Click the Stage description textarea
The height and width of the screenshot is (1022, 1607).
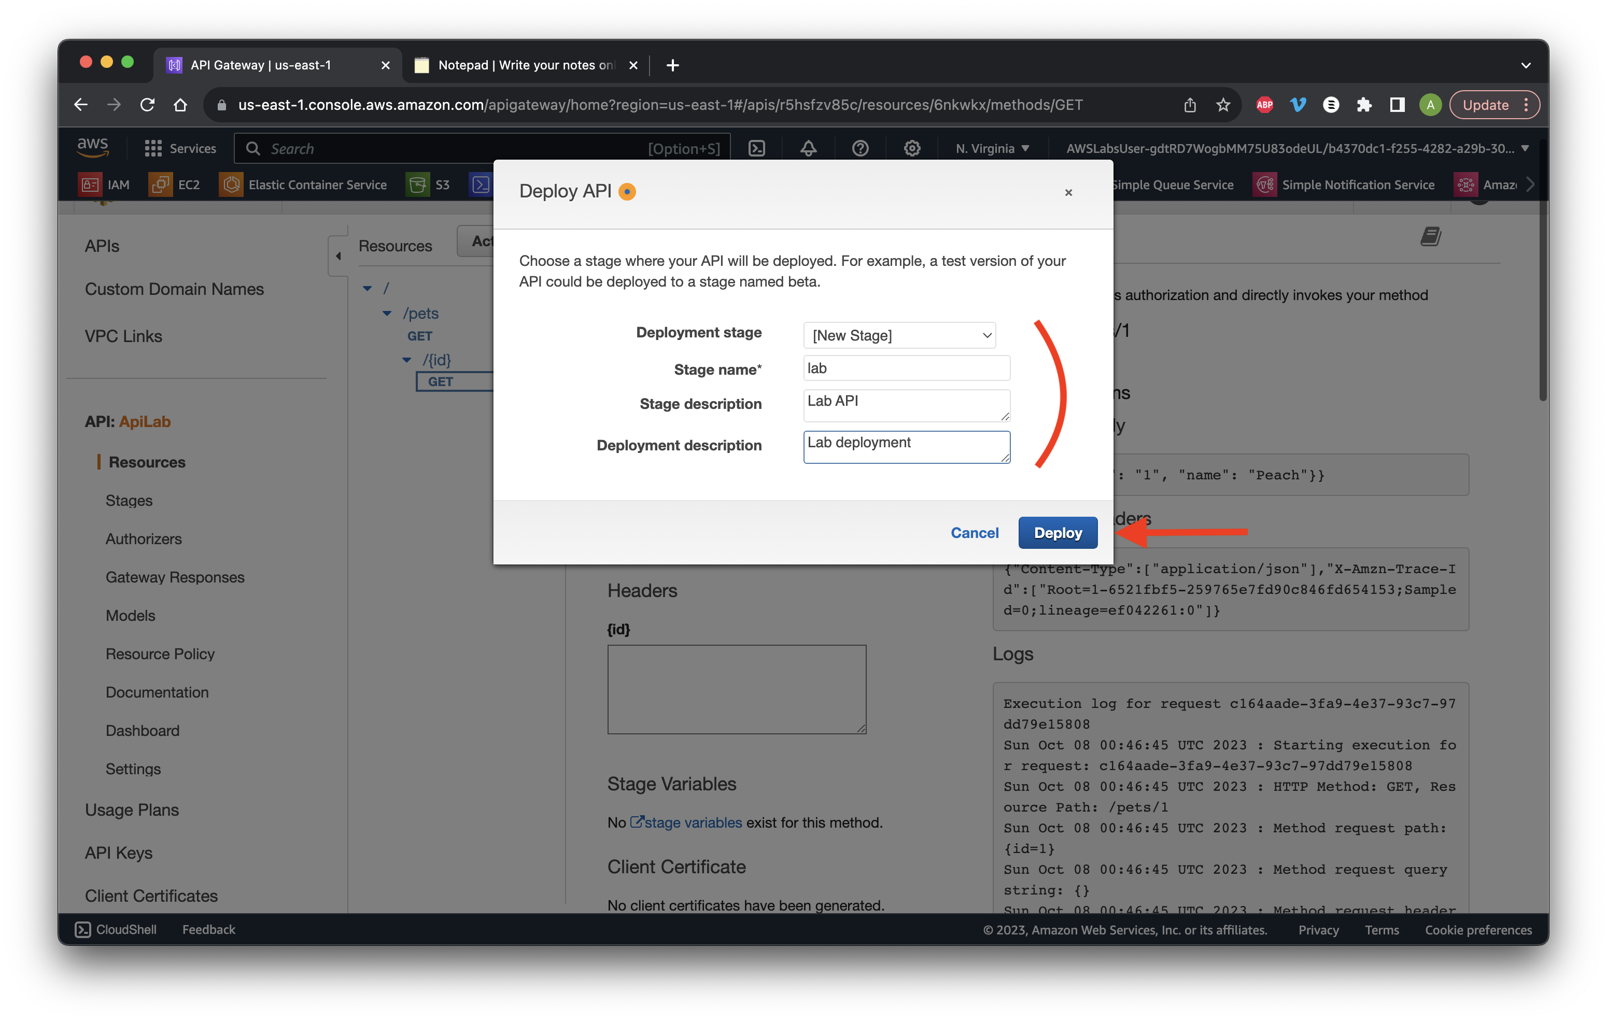[x=906, y=405]
